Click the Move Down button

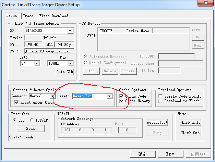pyautogui.click(x=198, y=46)
